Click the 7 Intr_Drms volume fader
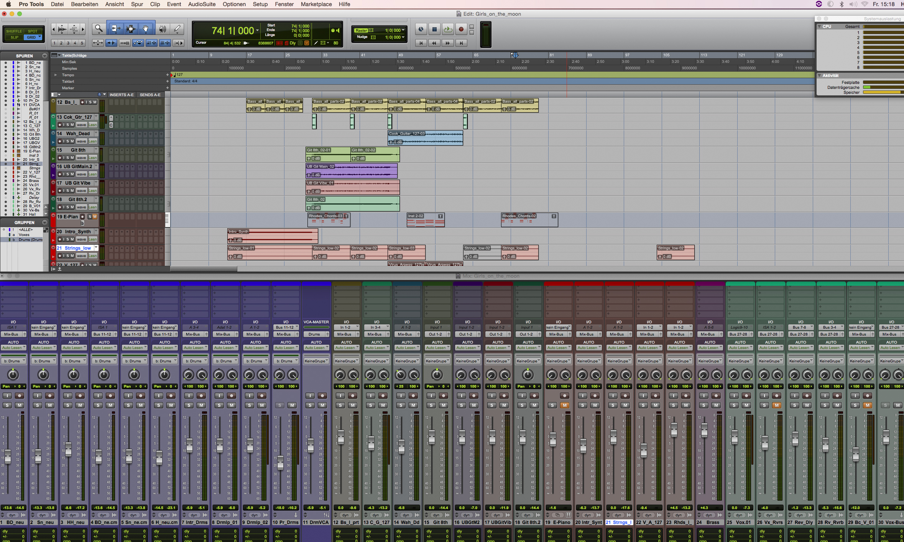 point(189,445)
